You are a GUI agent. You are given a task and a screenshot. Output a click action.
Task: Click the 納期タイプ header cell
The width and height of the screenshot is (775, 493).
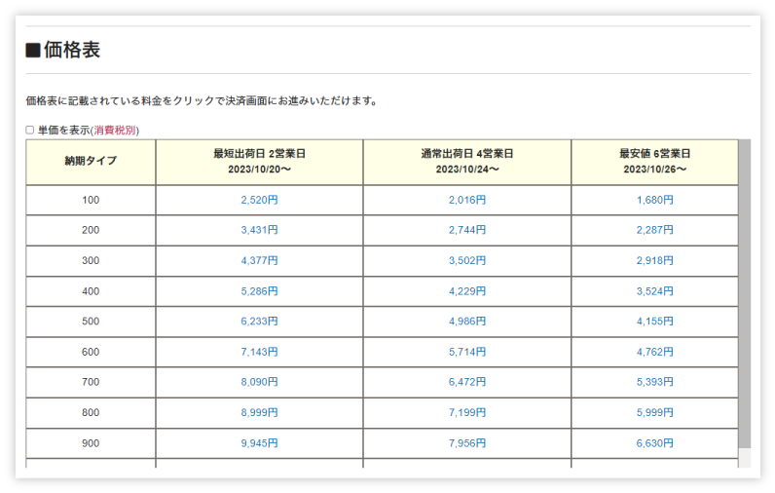91,162
